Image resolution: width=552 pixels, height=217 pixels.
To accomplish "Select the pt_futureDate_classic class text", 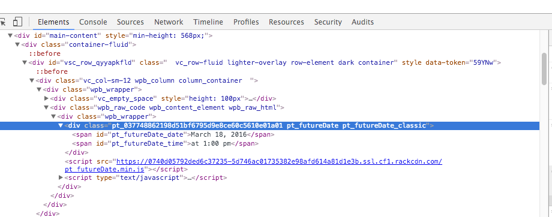I will (x=384, y=125).
